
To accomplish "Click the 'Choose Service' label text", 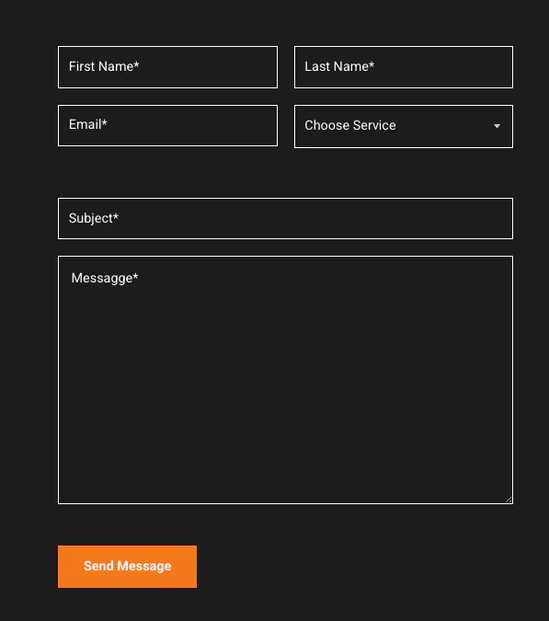I will (349, 125).
